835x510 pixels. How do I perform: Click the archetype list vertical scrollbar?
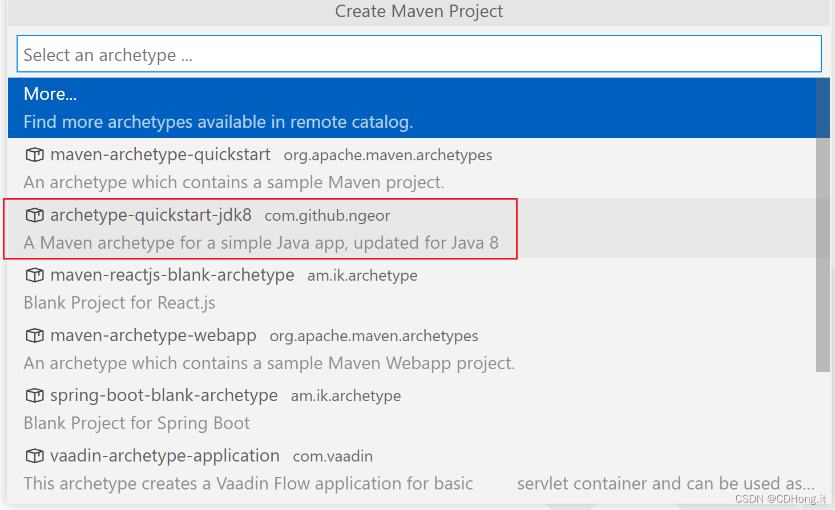point(822,225)
